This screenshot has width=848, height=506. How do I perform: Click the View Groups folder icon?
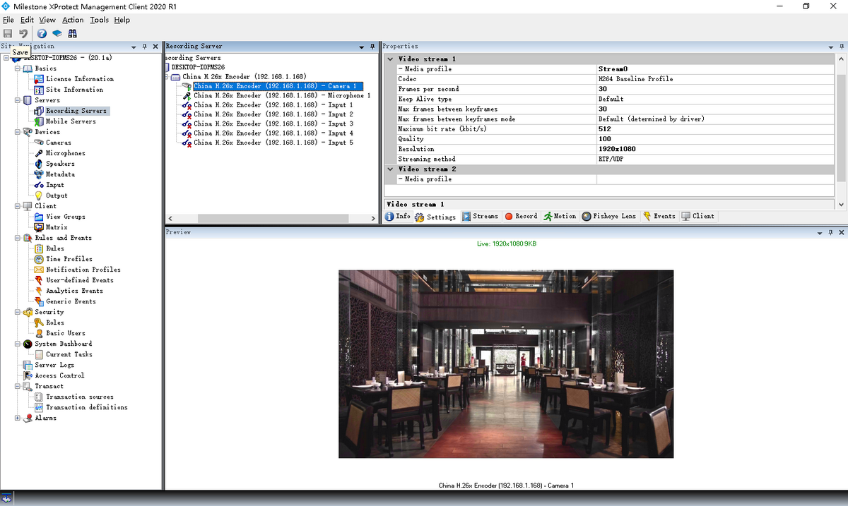coord(40,217)
